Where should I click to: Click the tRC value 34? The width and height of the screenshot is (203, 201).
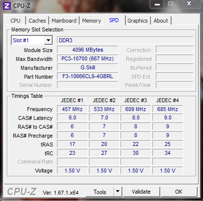coord(168,153)
